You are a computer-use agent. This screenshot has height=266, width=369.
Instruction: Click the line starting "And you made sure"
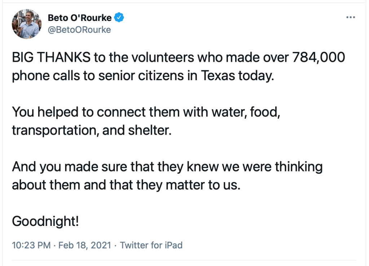coord(167,167)
